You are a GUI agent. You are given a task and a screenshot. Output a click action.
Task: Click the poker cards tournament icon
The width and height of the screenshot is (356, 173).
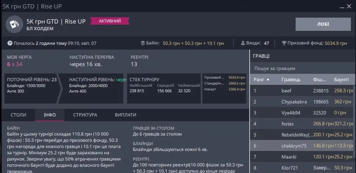[x=14, y=25]
